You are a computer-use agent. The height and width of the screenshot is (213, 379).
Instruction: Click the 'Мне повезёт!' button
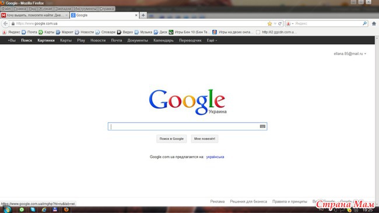click(x=205, y=139)
